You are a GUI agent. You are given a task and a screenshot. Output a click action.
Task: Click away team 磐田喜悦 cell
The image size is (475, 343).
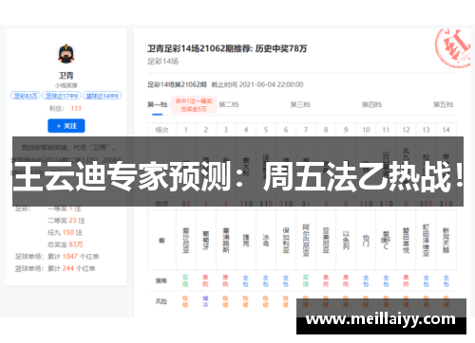[406, 241]
